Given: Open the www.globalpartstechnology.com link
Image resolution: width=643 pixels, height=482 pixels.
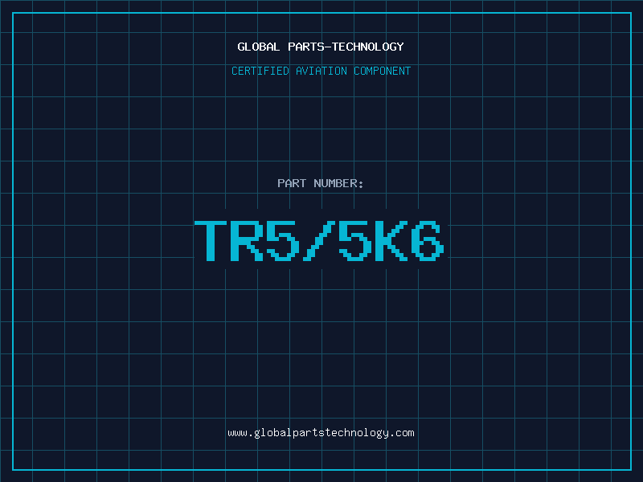Looking at the screenshot, I should pos(321,433).
